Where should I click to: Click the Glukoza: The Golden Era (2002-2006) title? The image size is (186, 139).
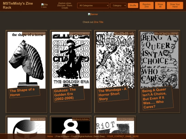coord(69,94)
